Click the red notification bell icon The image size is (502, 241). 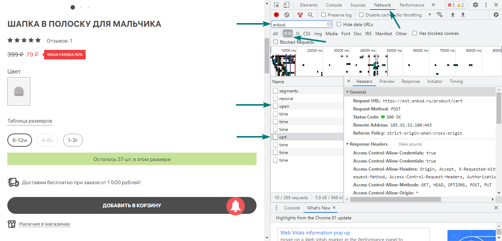pyautogui.click(x=236, y=206)
